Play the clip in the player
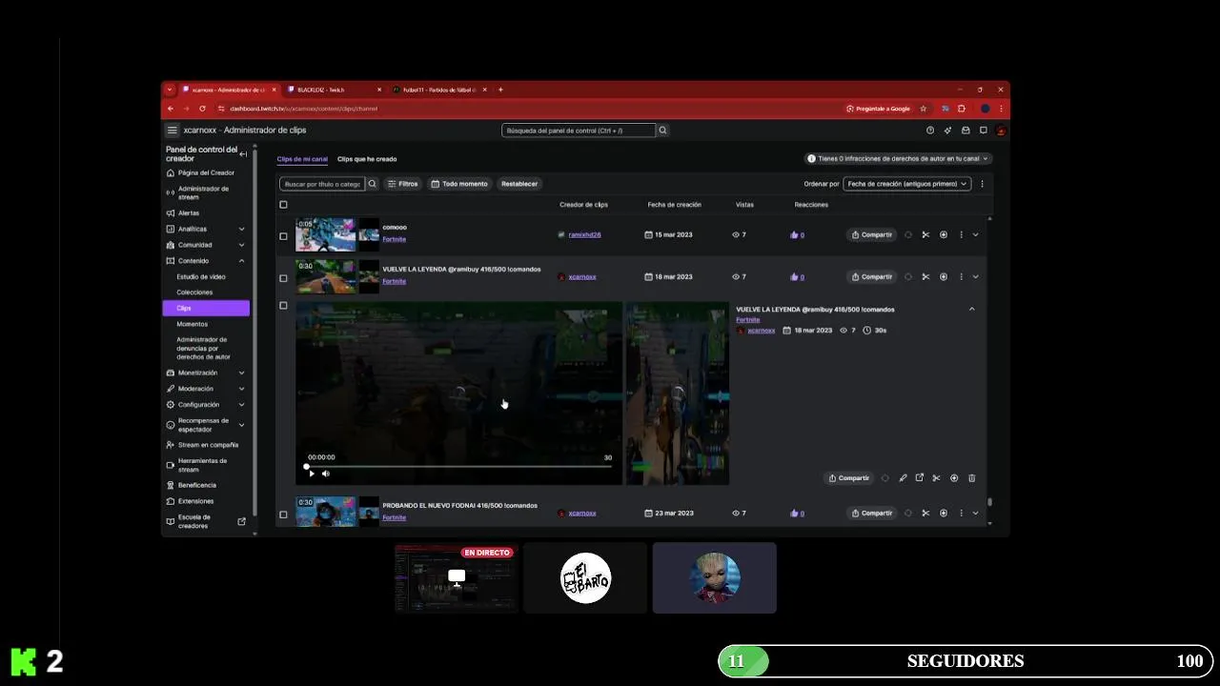The width and height of the screenshot is (1220, 686). [312, 474]
